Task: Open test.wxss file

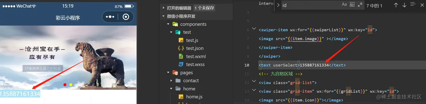Action: [x=195, y=64]
